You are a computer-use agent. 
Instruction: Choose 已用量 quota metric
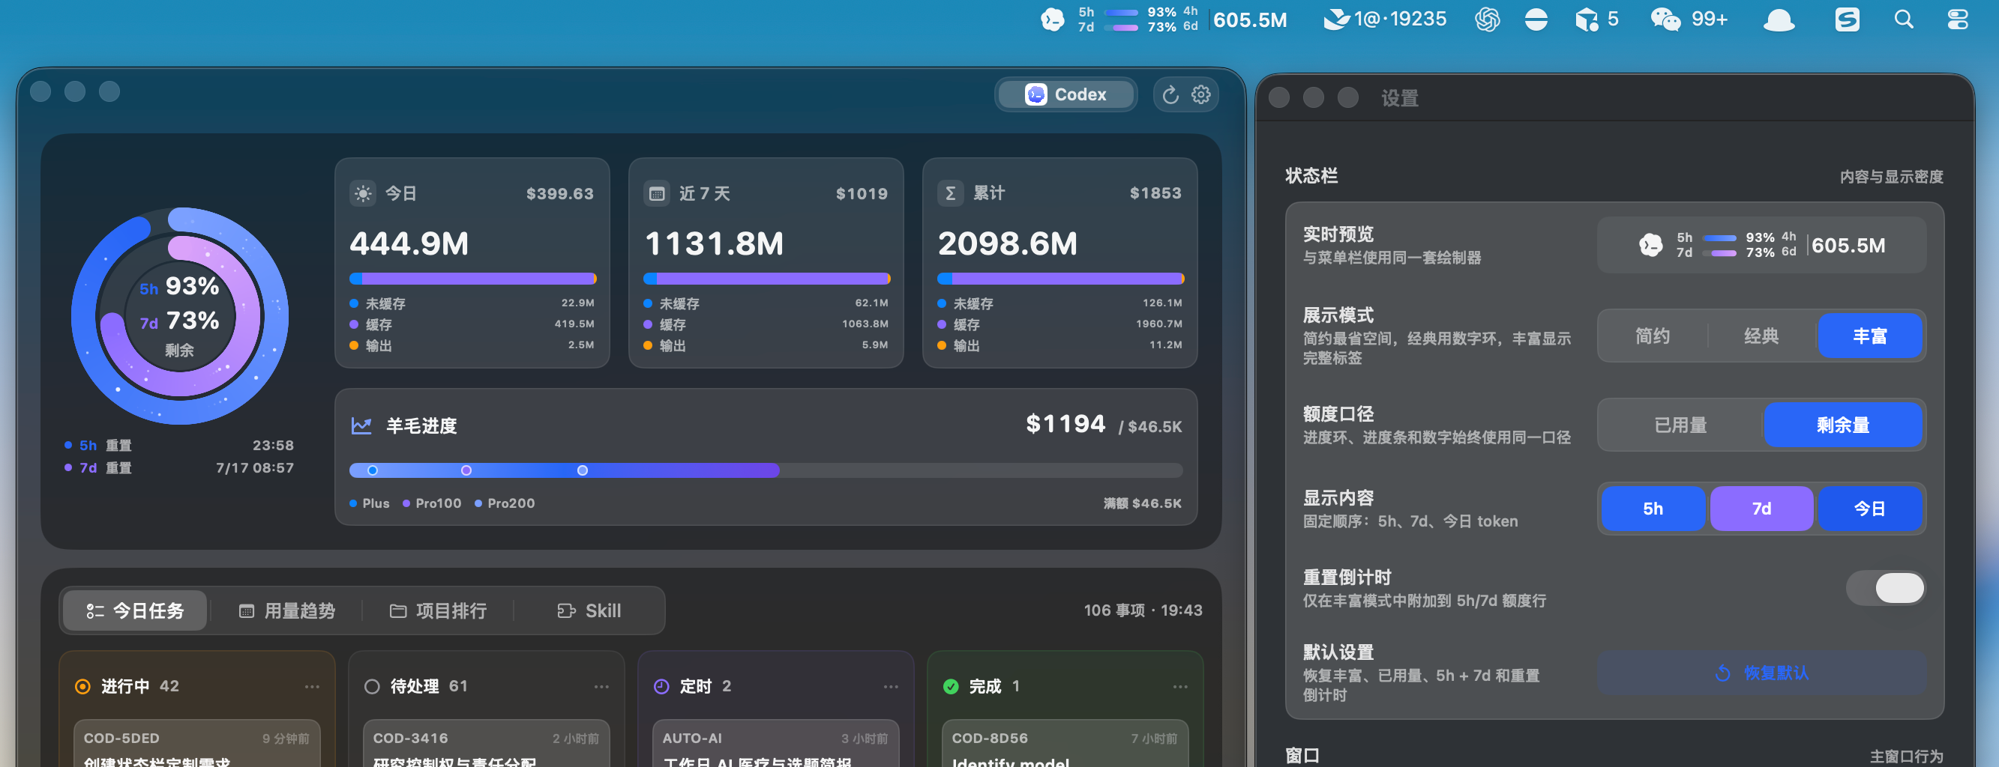click(1680, 425)
